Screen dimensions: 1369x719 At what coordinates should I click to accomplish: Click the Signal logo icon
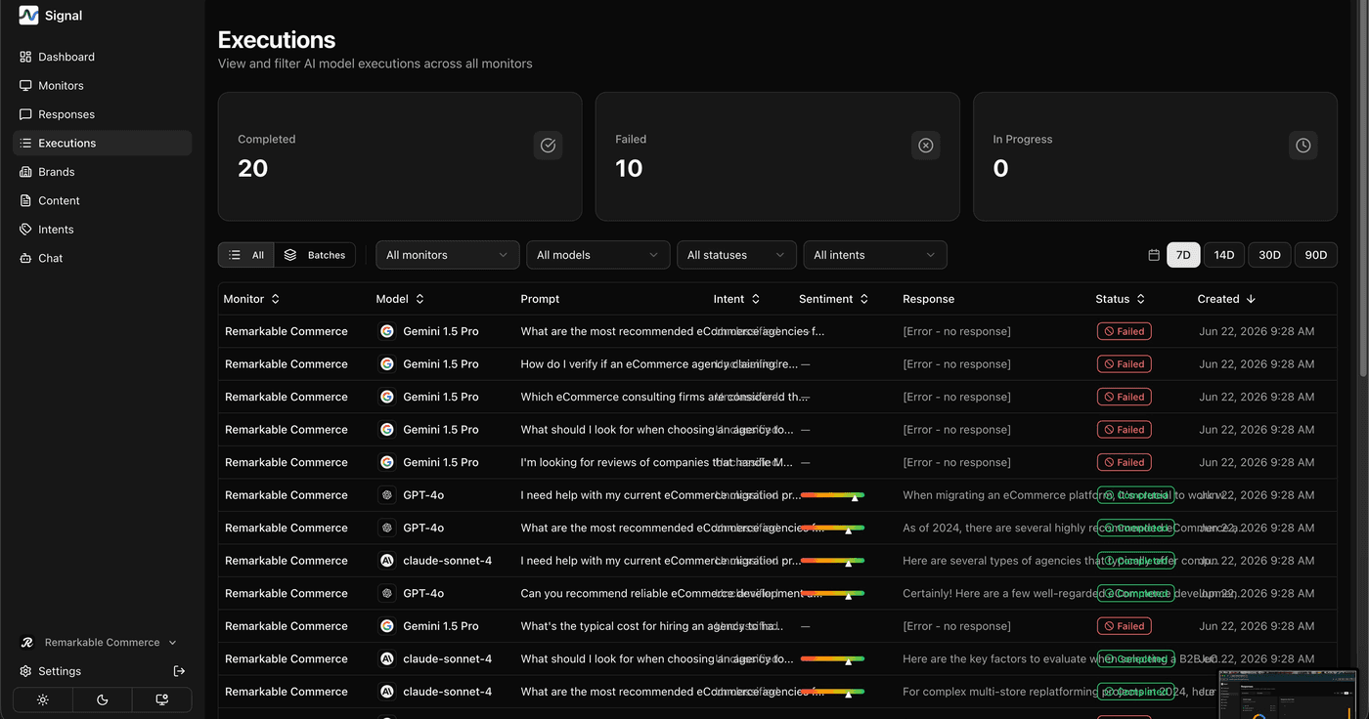28,16
